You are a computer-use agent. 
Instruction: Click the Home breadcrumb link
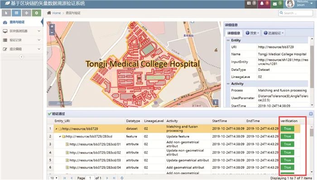[57, 13]
